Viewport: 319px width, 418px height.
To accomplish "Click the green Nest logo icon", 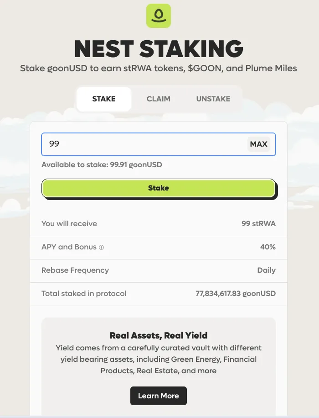I will click(x=159, y=16).
